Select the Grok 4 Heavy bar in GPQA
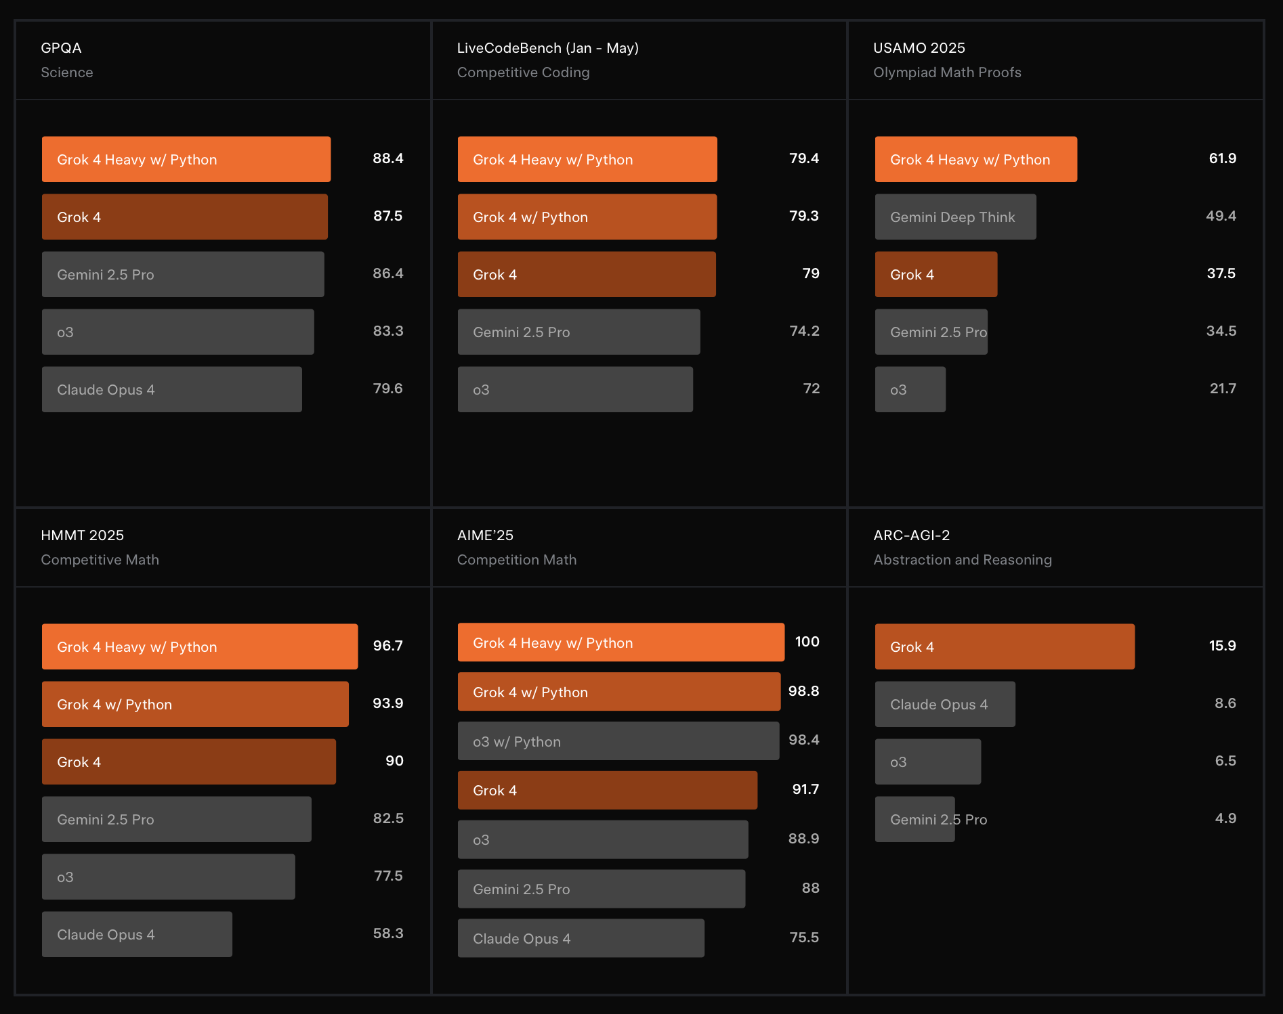 (186, 159)
